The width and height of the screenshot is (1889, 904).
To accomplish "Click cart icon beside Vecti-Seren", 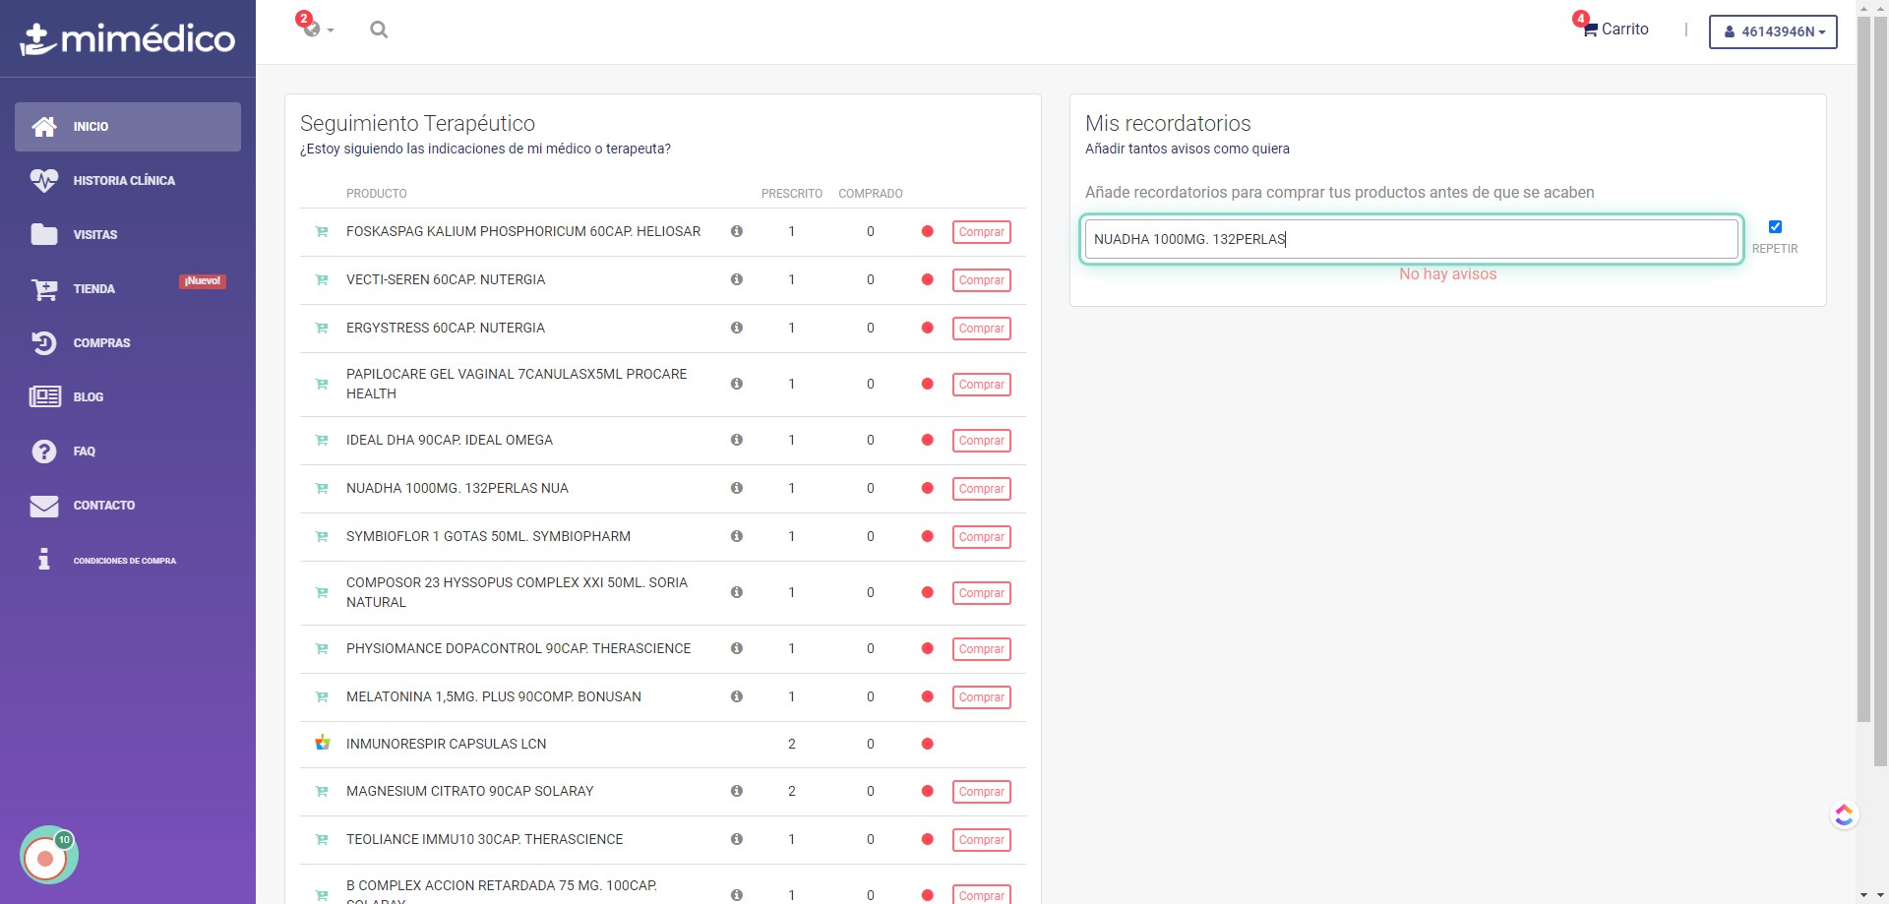I will [x=322, y=280].
